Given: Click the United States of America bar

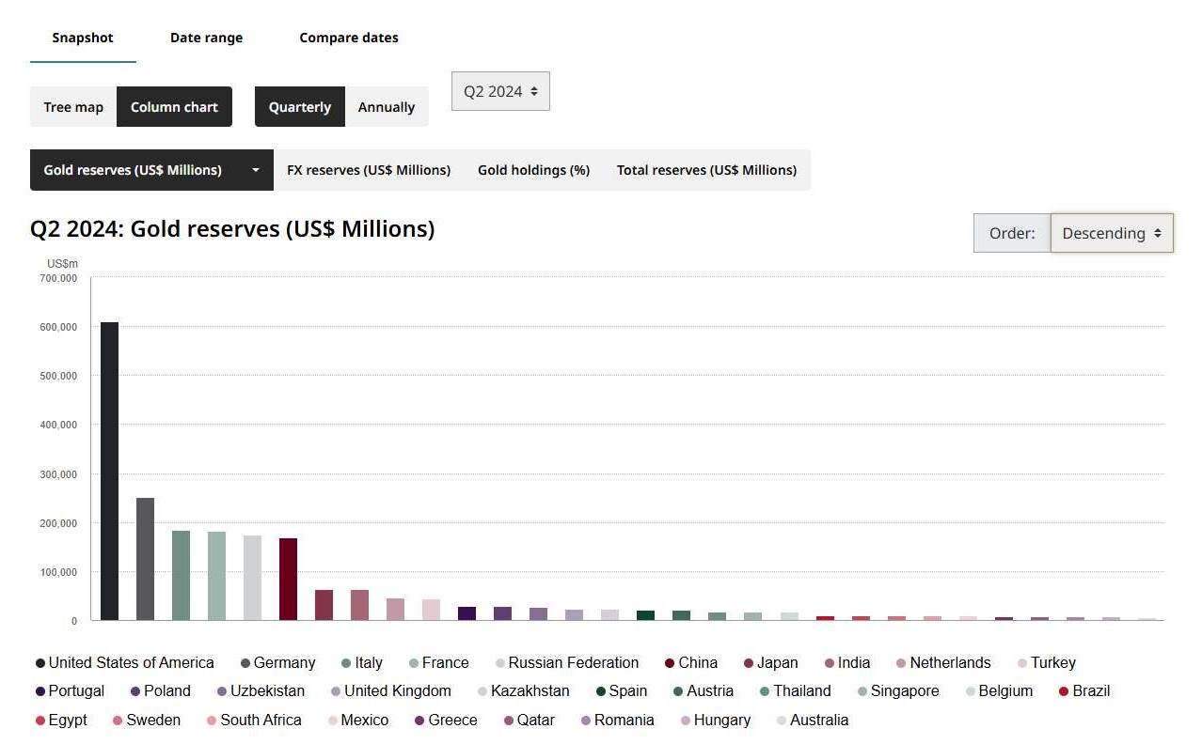Looking at the screenshot, I should click(109, 471).
